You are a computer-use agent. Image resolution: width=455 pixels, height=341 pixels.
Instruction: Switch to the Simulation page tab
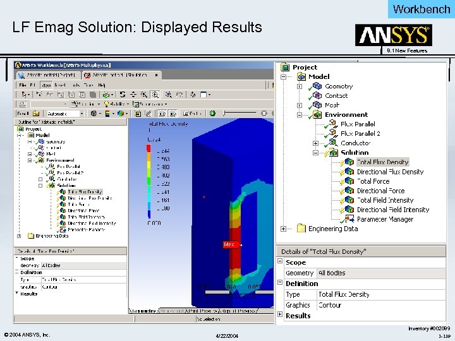(x=121, y=75)
